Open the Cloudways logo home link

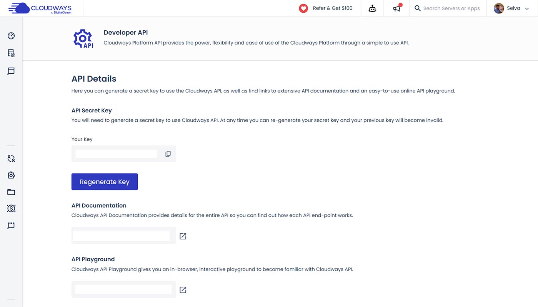point(40,8)
